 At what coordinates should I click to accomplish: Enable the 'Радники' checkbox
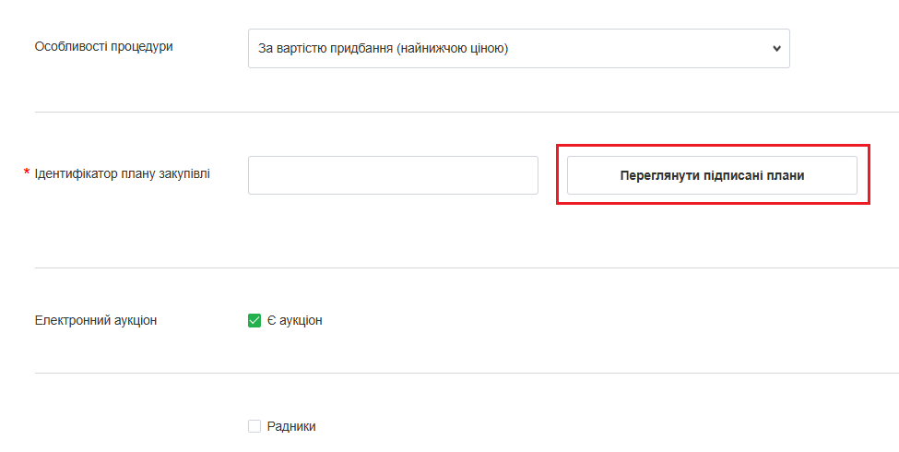pyautogui.click(x=255, y=426)
